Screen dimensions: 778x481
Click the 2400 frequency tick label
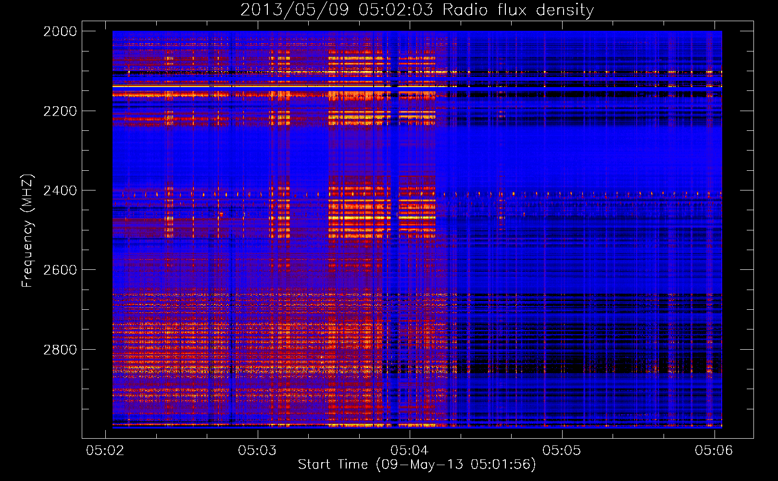[x=60, y=191]
